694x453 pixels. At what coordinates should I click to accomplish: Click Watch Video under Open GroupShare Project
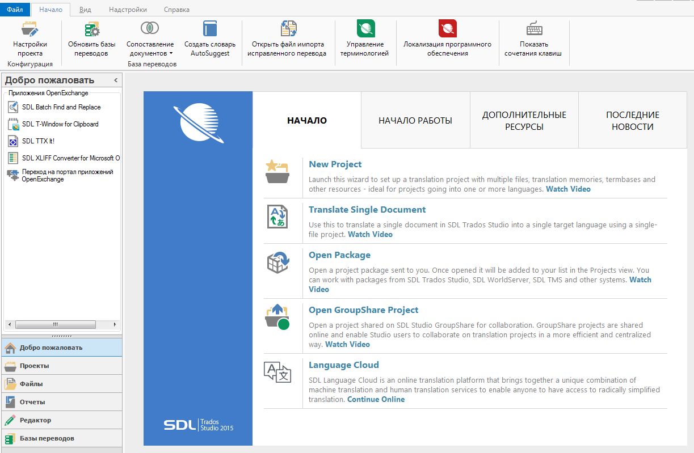pos(348,345)
